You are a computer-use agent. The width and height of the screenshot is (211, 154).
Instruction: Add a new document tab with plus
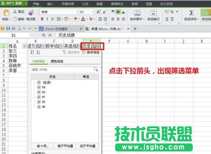click(135, 29)
